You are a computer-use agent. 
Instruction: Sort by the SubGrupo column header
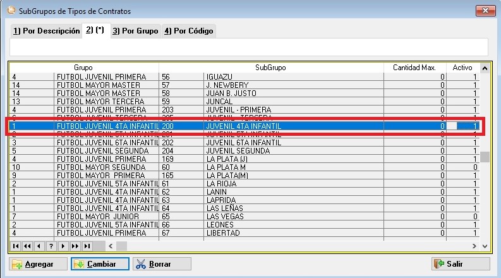(270, 67)
